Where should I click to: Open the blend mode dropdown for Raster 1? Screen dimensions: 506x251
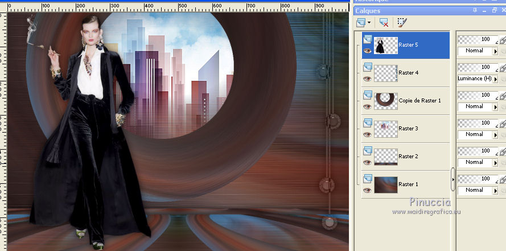[495, 191]
